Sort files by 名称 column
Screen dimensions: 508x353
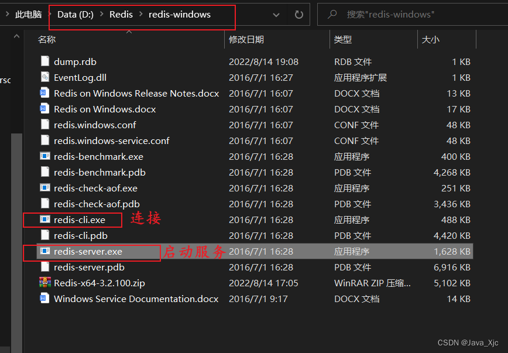click(x=47, y=40)
